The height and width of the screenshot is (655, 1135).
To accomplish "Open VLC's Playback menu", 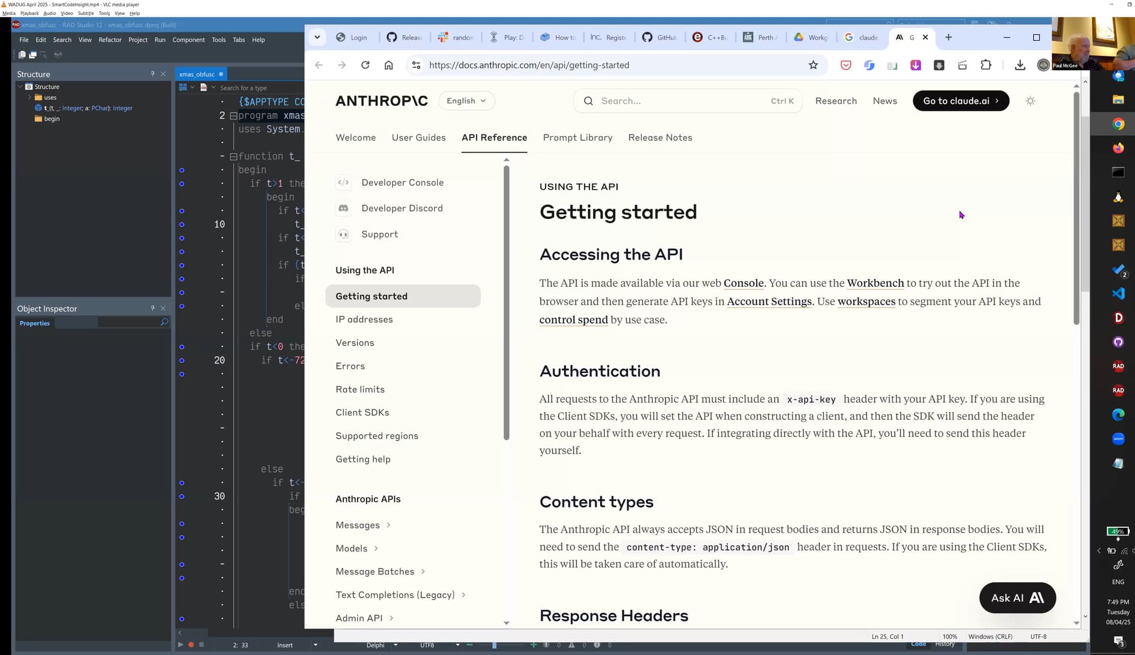I will tap(30, 13).
